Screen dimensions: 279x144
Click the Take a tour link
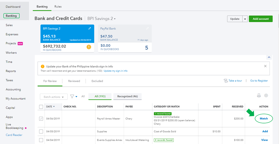[x=235, y=80]
